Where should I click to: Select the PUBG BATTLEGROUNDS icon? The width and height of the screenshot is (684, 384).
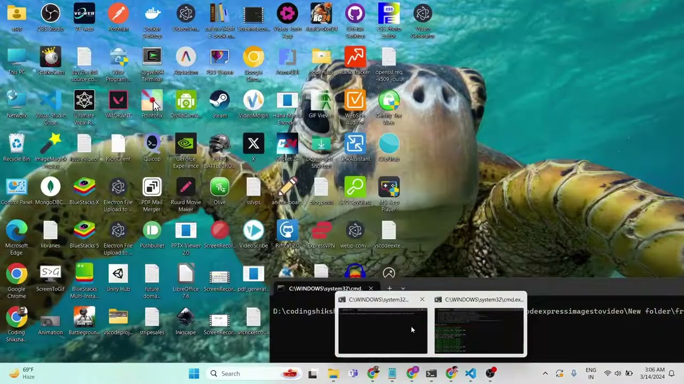[x=220, y=150]
